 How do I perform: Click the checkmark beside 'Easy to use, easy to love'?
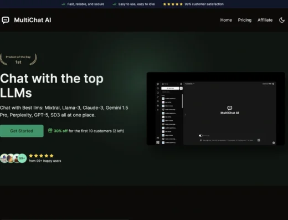[115, 4]
